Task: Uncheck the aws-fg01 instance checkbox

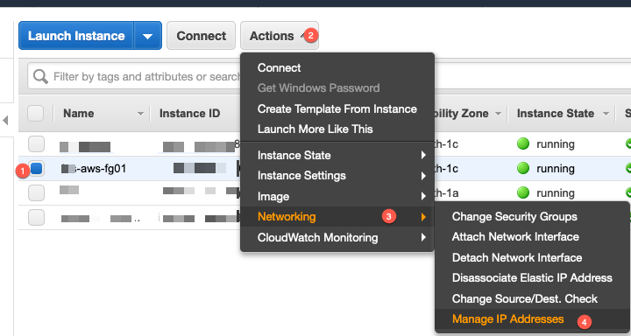Action: [36, 168]
